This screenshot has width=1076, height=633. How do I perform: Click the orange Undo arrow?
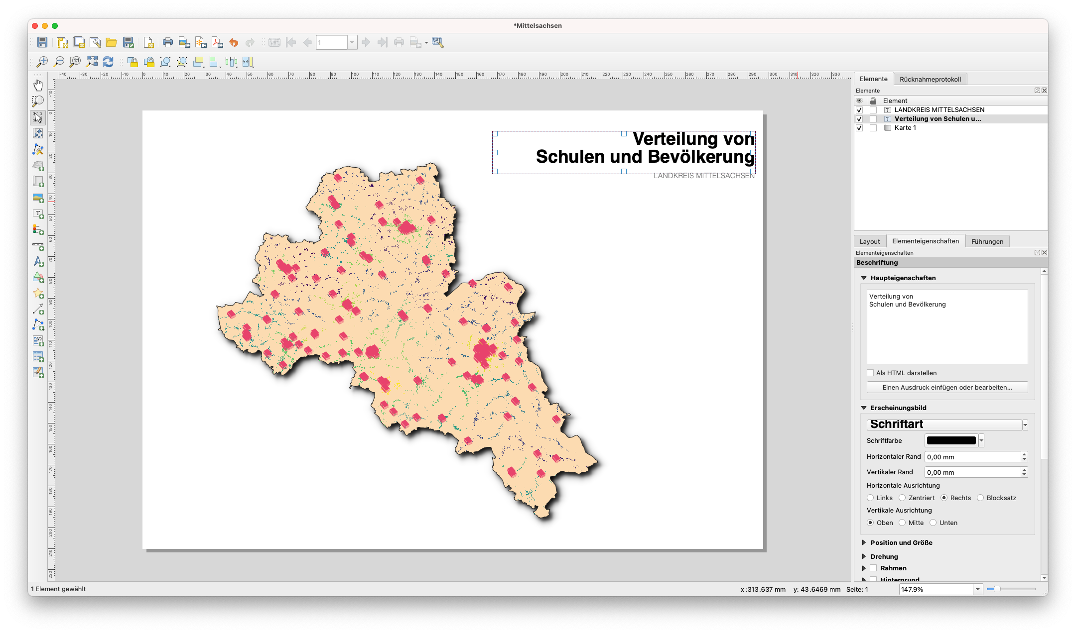click(x=234, y=43)
